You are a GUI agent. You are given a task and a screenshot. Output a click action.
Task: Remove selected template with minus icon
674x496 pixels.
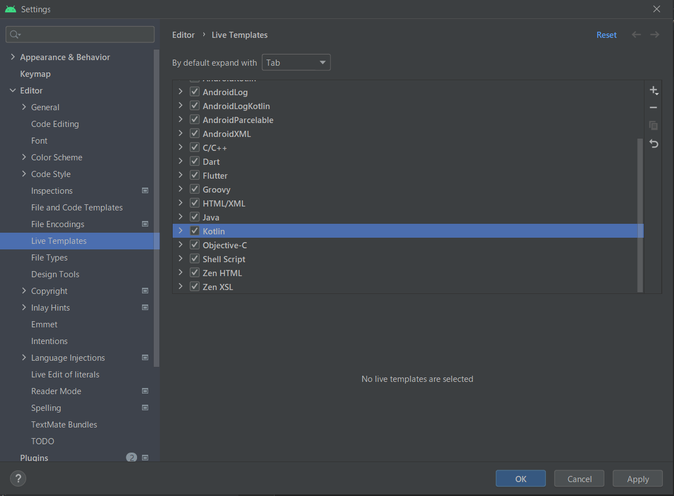coord(654,107)
